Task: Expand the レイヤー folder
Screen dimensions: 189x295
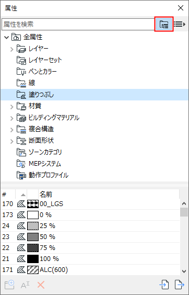Action: 12,49
